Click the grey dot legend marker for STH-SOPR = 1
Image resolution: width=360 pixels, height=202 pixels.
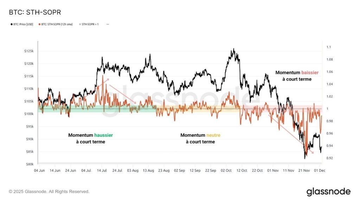79,24
